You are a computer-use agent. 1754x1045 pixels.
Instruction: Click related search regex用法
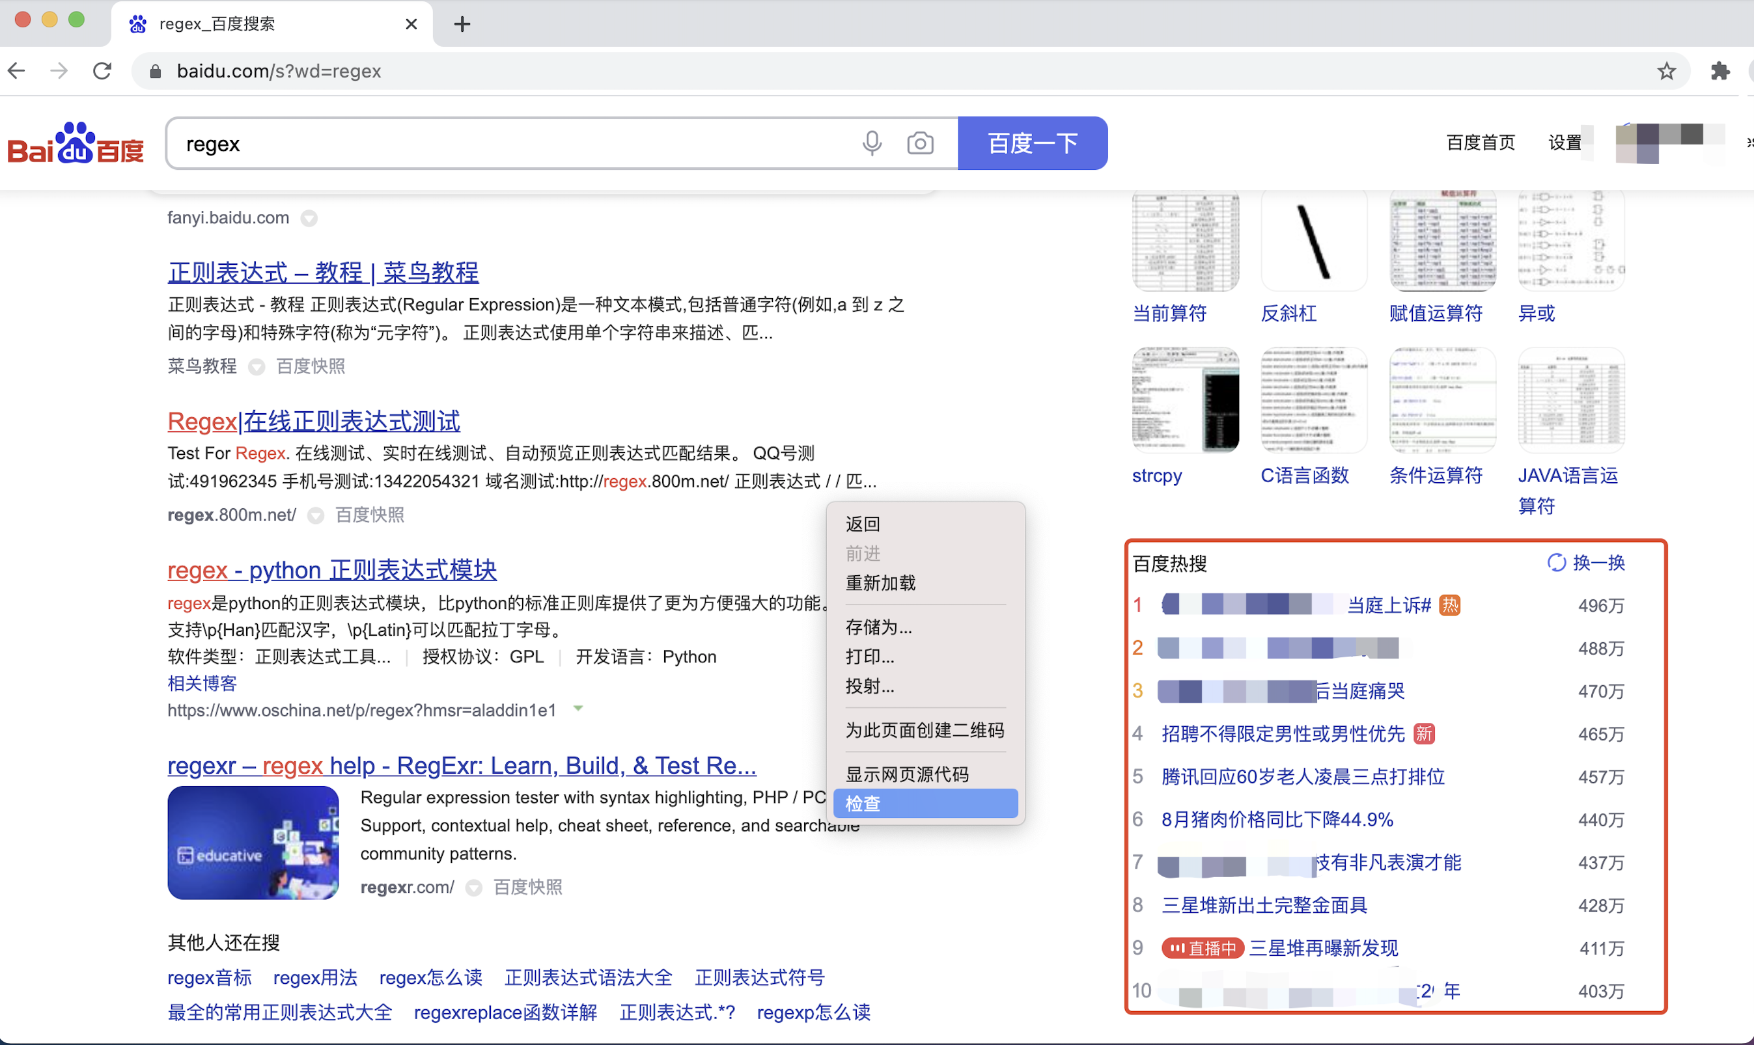315,977
